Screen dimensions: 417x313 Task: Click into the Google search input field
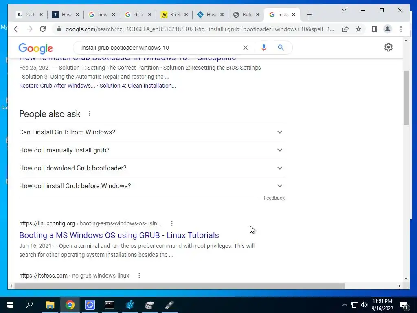click(x=160, y=48)
